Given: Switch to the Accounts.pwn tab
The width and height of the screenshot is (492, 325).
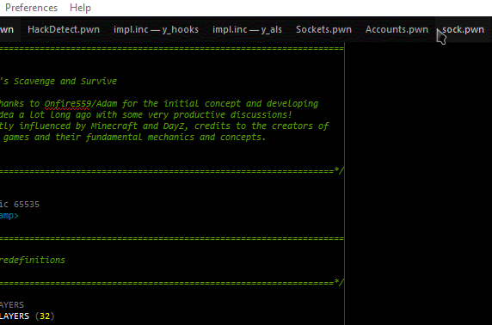Looking at the screenshot, I should pyautogui.click(x=397, y=29).
